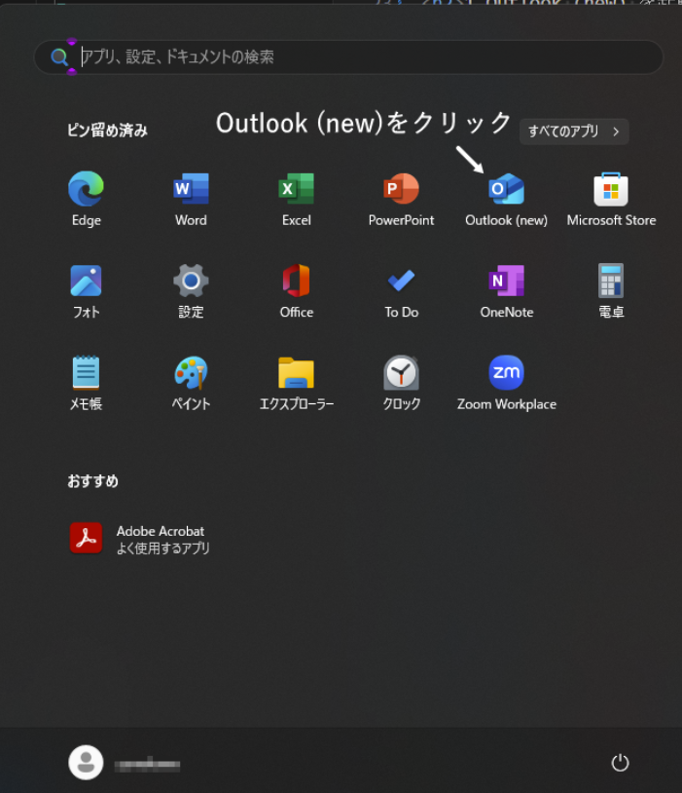Expand すべてのアプリ (All apps) list
Image resolution: width=682 pixels, height=793 pixels.
click(x=574, y=132)
